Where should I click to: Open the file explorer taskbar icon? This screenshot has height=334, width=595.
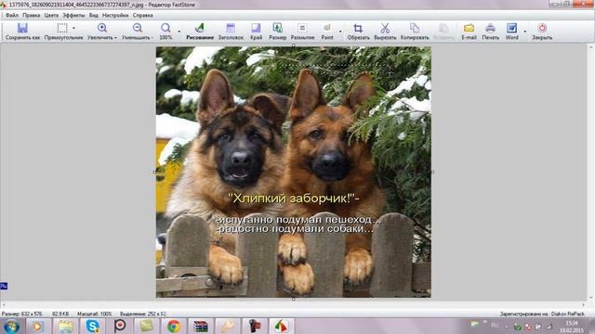point(65,326)
